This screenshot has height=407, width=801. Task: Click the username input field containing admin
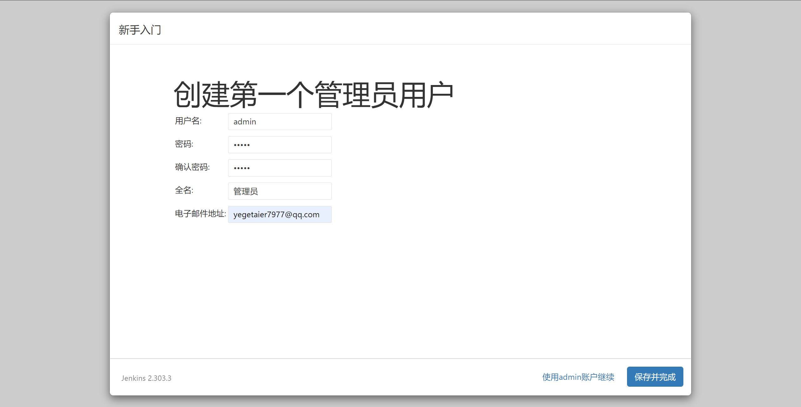279,122
